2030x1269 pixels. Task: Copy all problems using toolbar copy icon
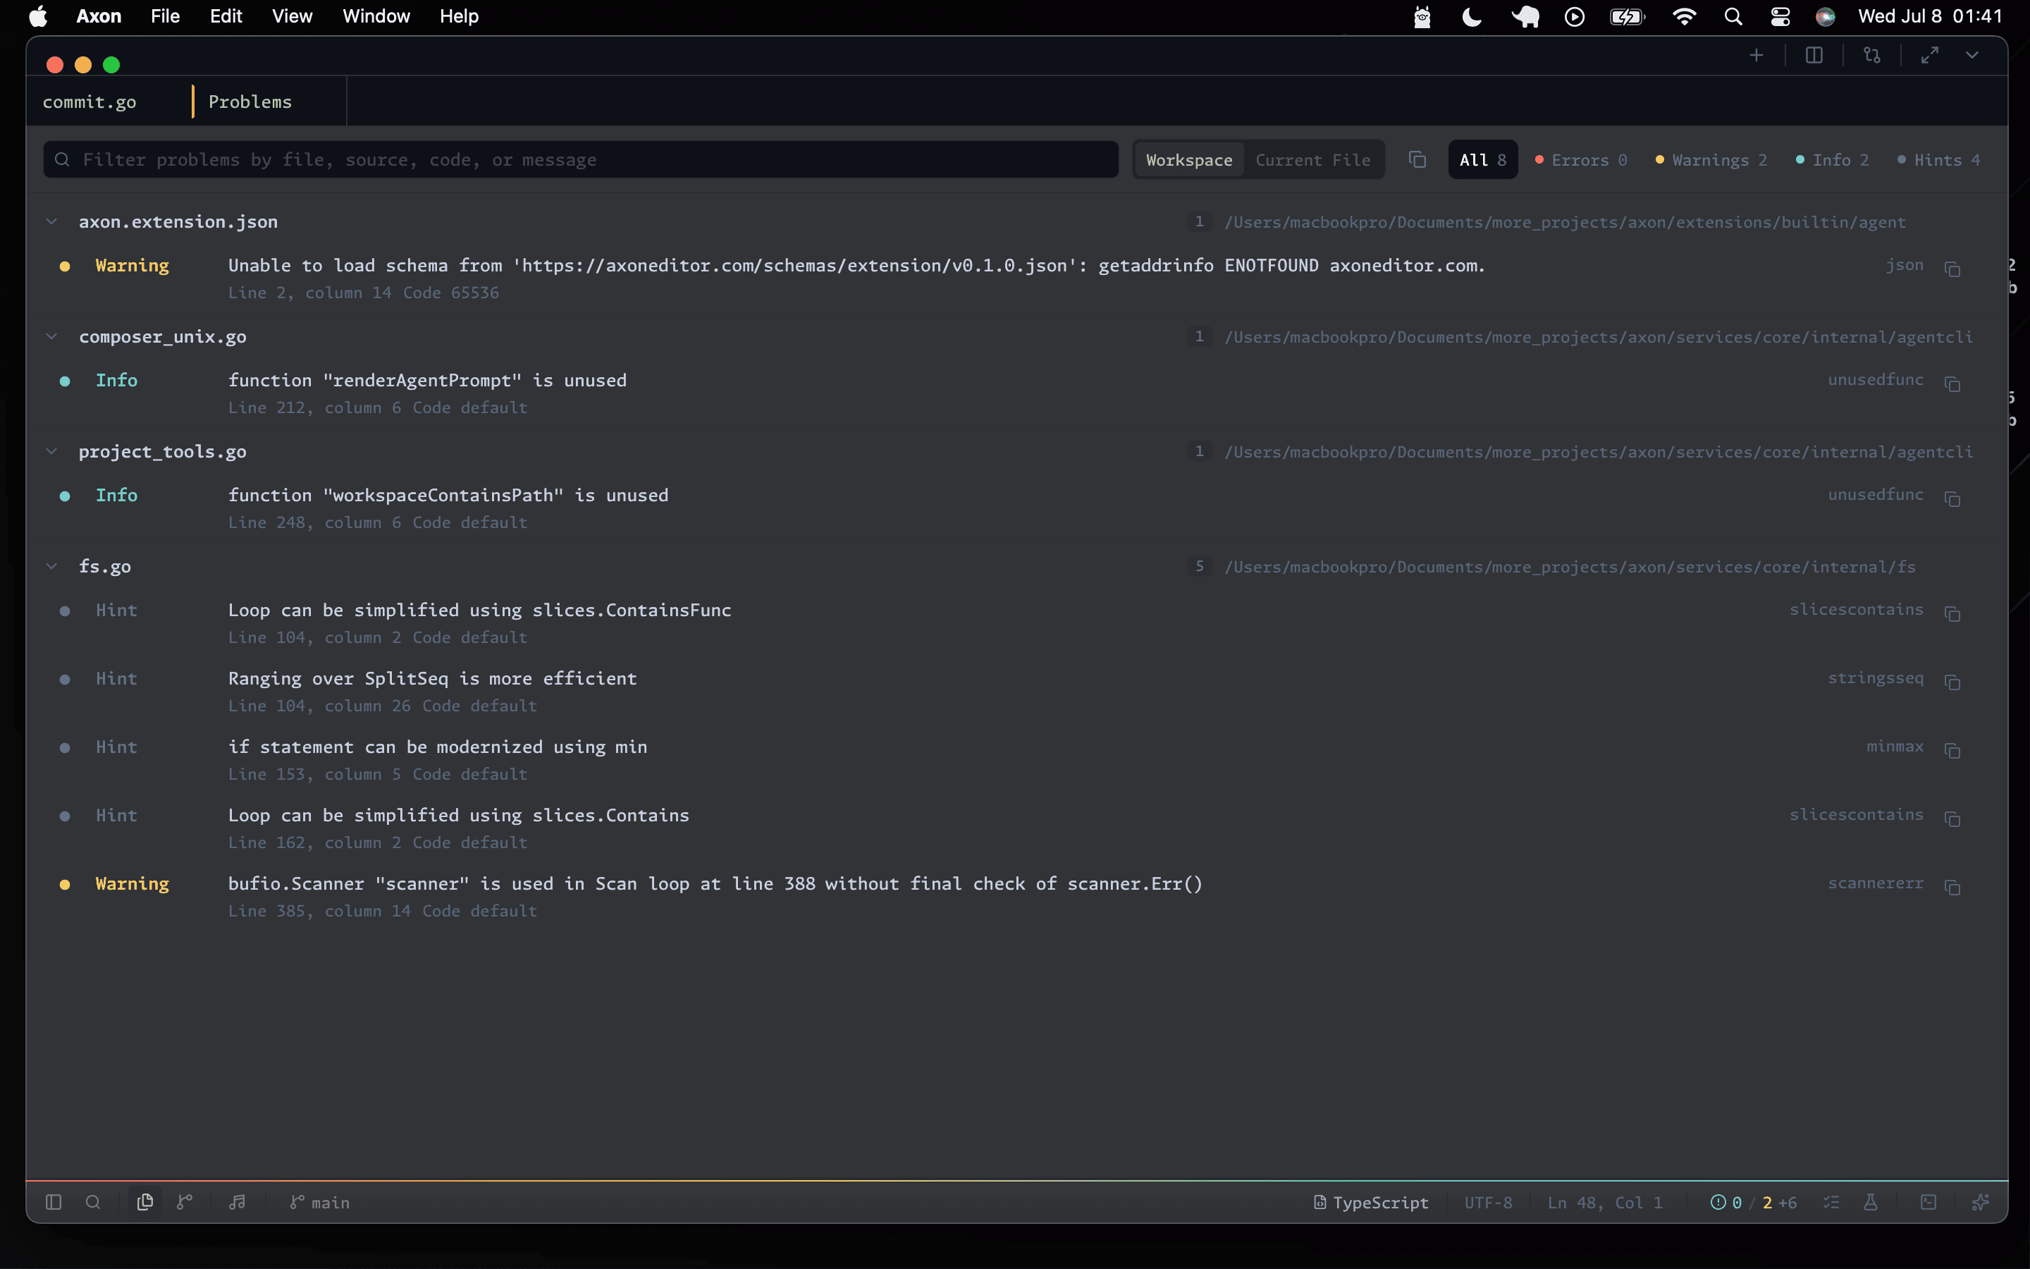1417,159
